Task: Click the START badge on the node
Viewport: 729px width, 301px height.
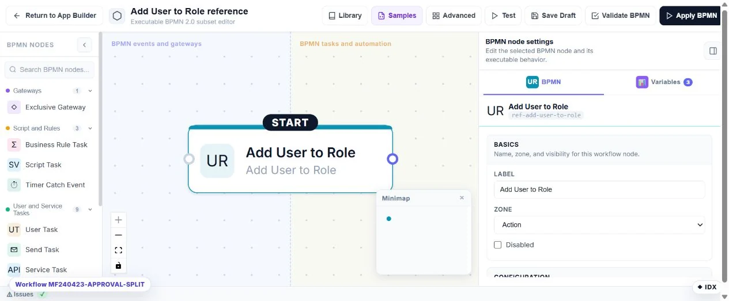Action: pyautogui.click(x=290, y=122)
